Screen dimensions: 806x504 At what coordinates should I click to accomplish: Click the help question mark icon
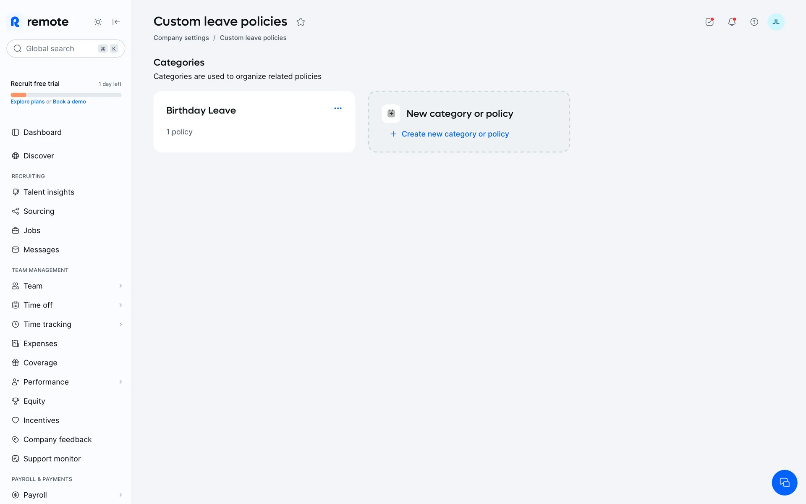pyautogui.click(x=754, y=22)
